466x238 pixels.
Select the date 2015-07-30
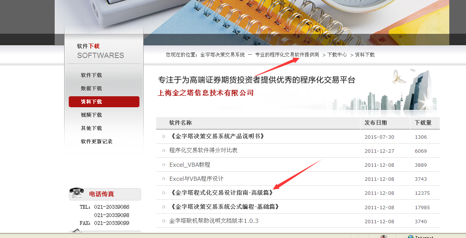click(379, 137)
